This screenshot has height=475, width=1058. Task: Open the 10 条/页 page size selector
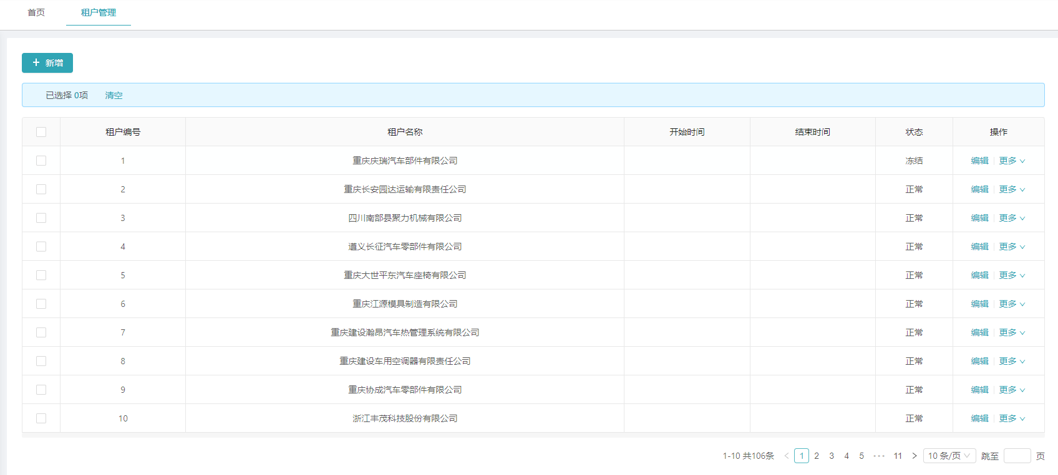pos(949,456)
